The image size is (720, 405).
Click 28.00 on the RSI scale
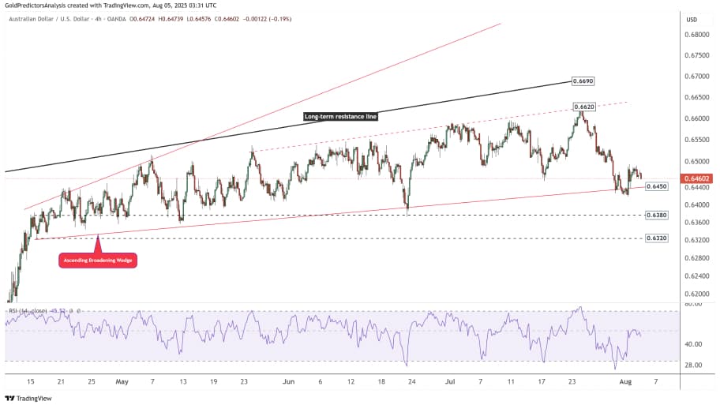click(x=694, y=365)
